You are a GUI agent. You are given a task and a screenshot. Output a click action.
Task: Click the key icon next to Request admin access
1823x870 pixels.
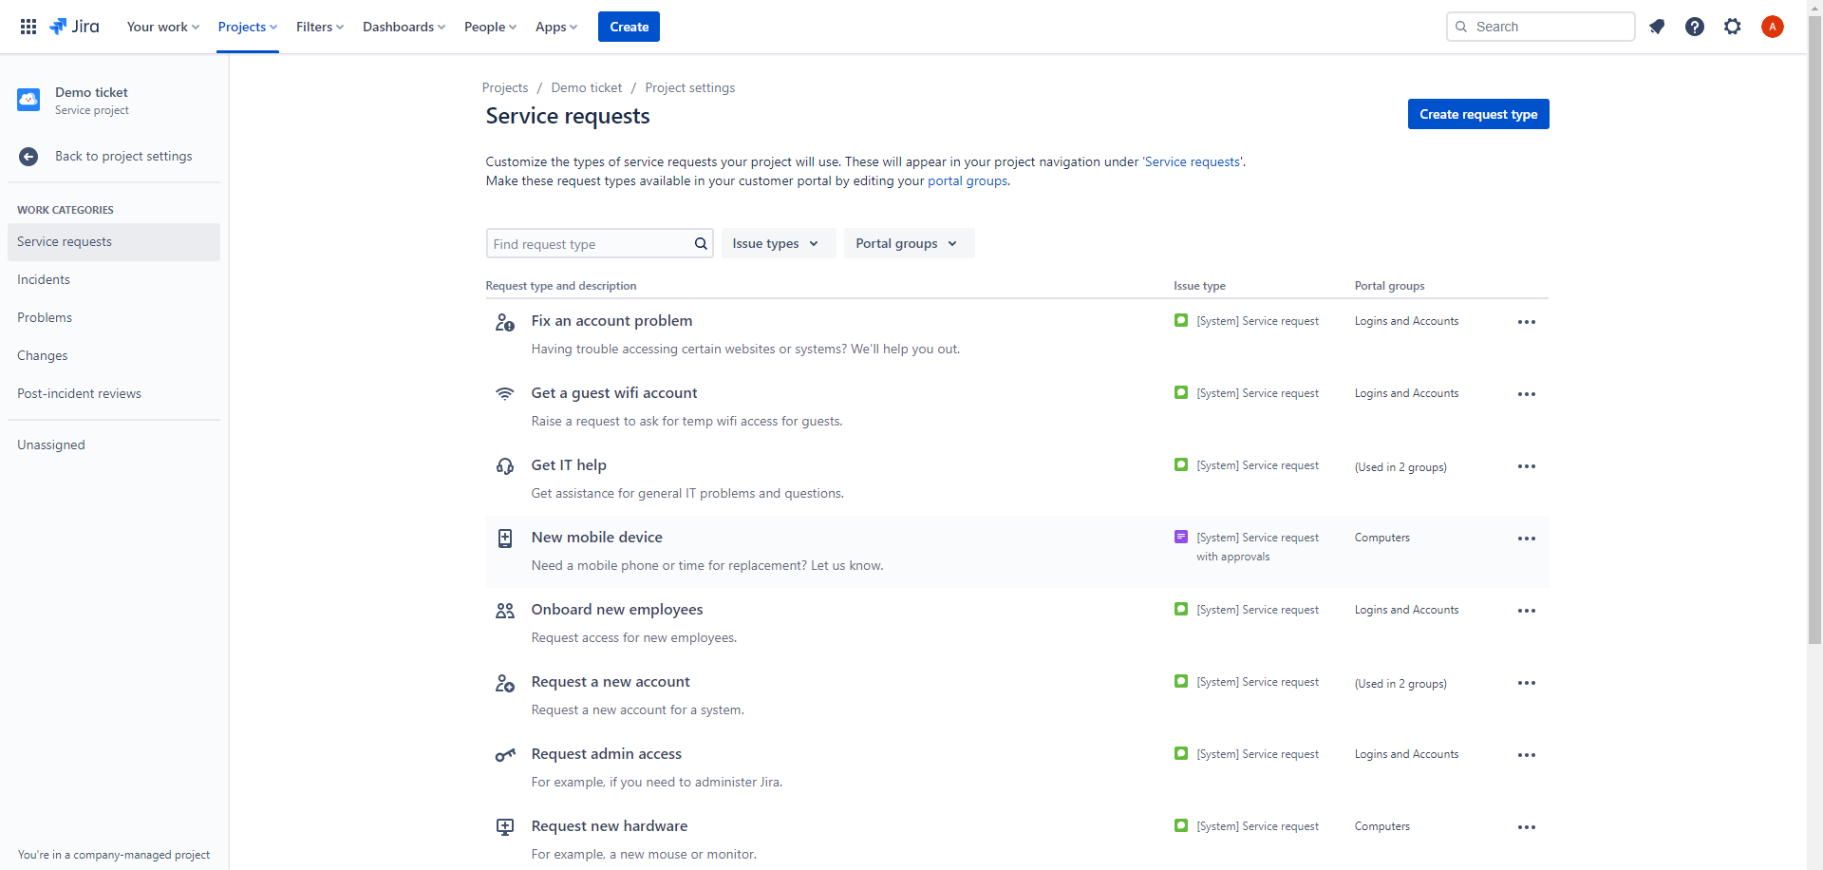[504, 754]
